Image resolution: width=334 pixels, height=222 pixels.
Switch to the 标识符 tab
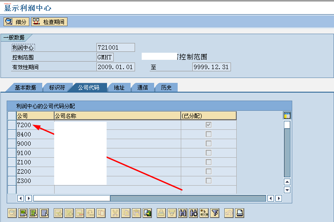[57, 88]
